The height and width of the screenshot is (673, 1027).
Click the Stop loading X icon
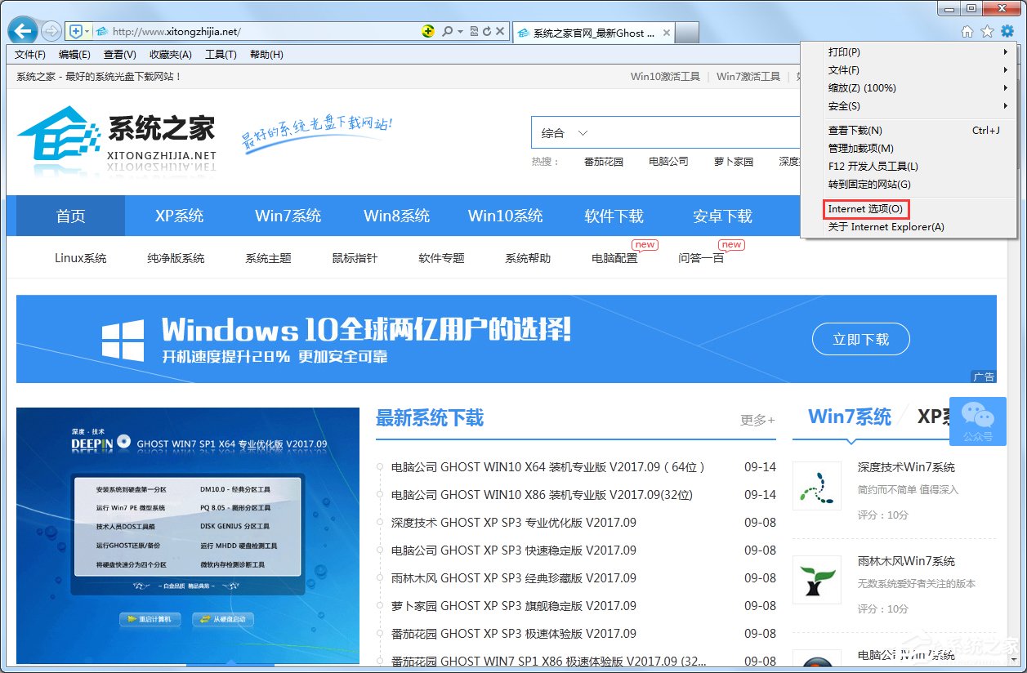(x=501, y=30)
